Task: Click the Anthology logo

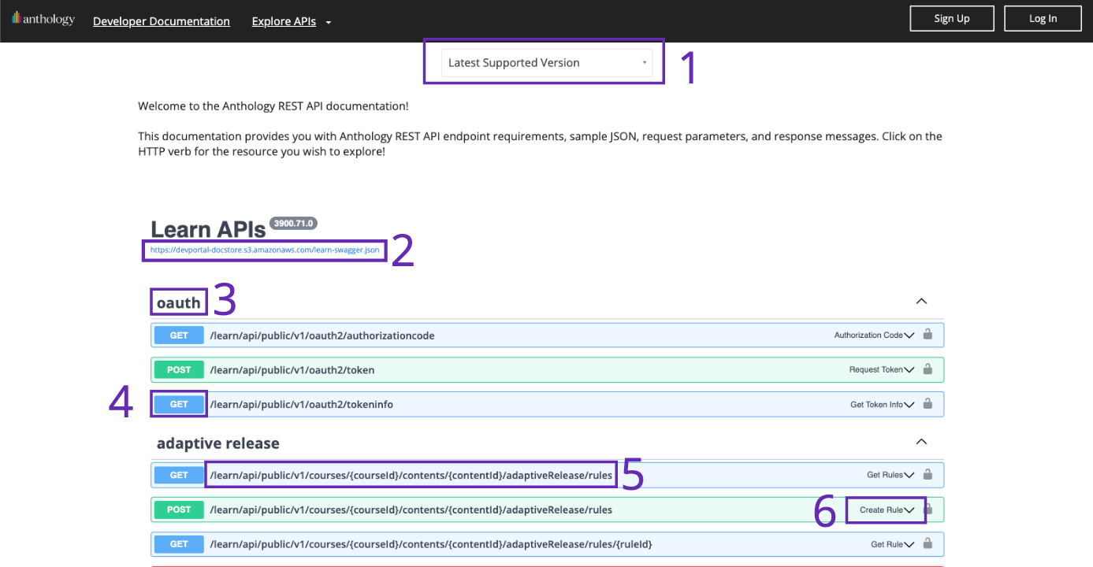Action: tap(43, 19)
